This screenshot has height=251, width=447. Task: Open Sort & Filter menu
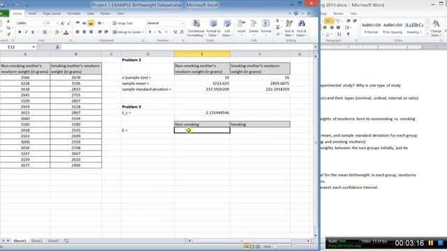[x=289, y=29]
